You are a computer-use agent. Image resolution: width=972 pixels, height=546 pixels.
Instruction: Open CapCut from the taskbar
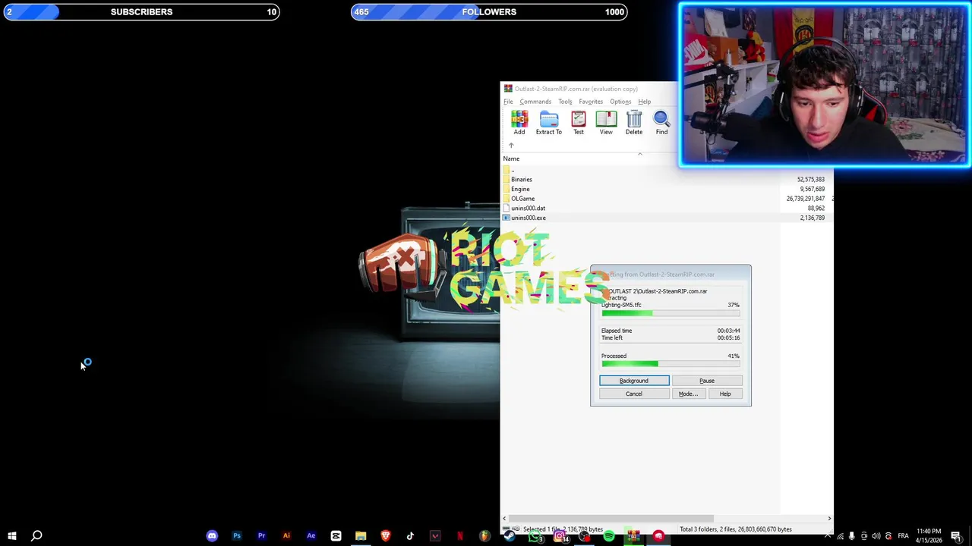coord(336,536)
